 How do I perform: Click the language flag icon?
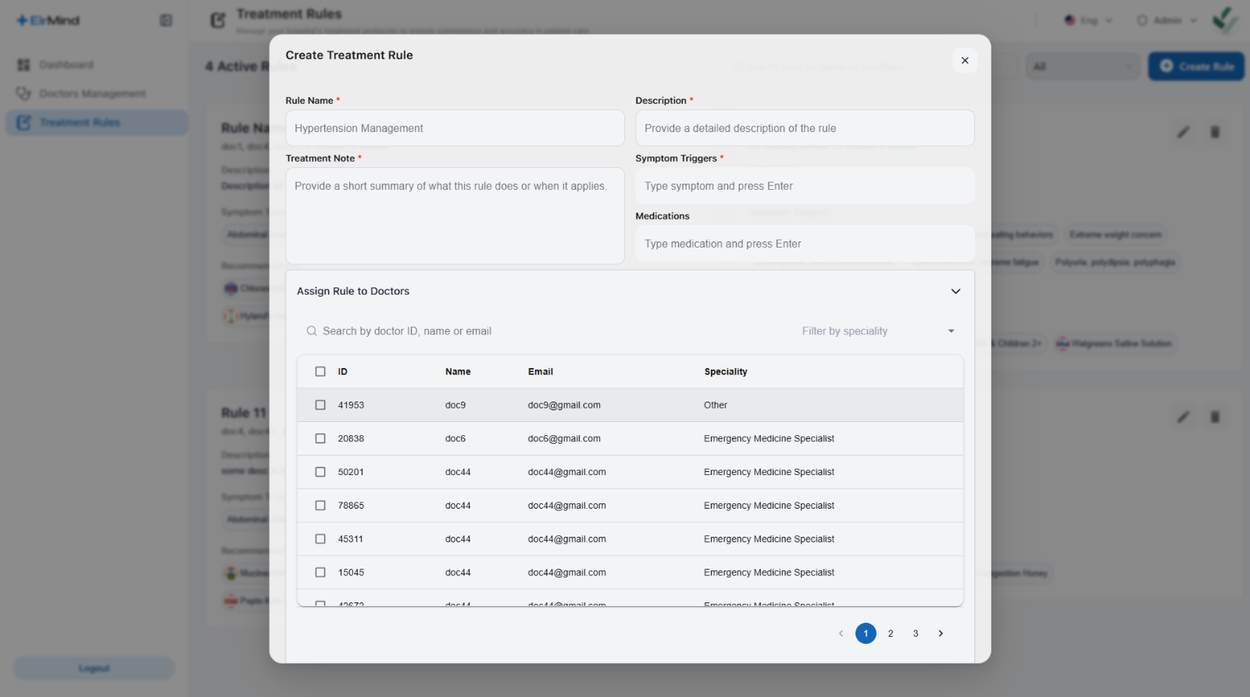(x=1070, y=20)
